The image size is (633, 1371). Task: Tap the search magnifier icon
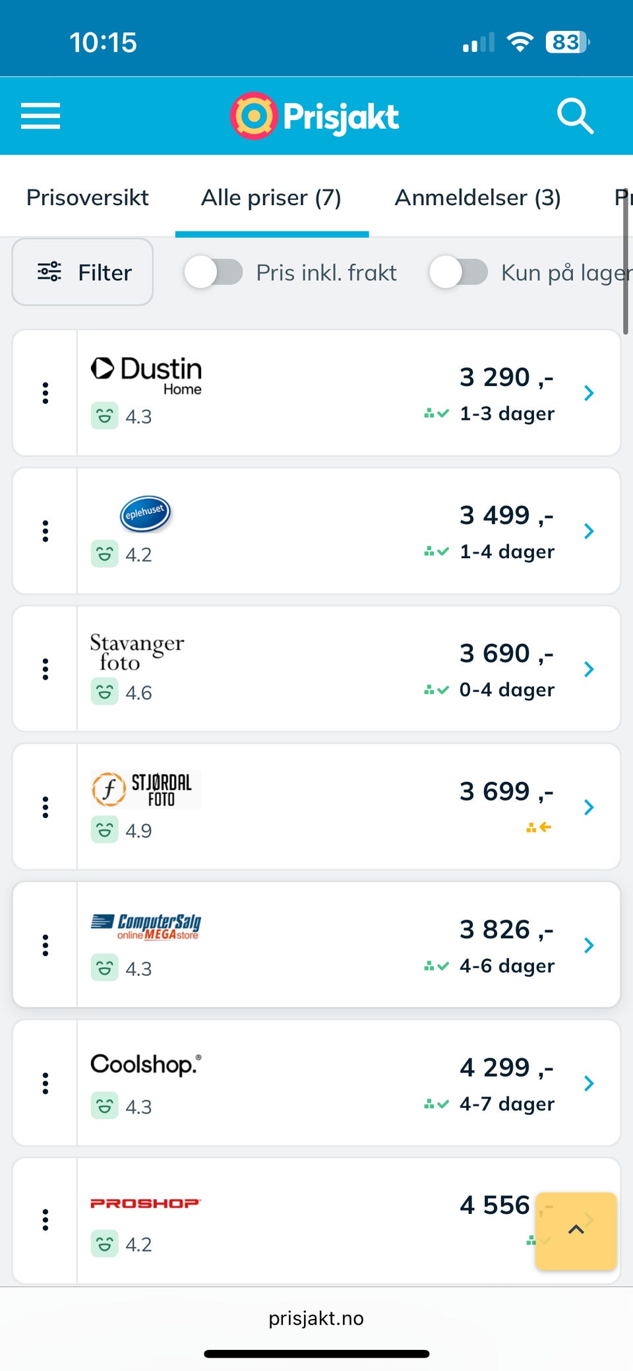tap(575, 116)
